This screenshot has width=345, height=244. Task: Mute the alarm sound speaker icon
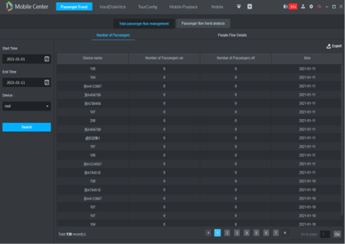point(285,7)
